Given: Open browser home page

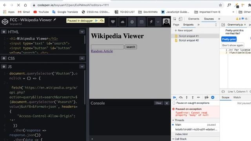Looking at the screenshot, I should coord(25,5).
